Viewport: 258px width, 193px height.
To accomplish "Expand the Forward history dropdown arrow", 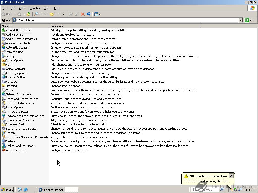I will point(24,14).
